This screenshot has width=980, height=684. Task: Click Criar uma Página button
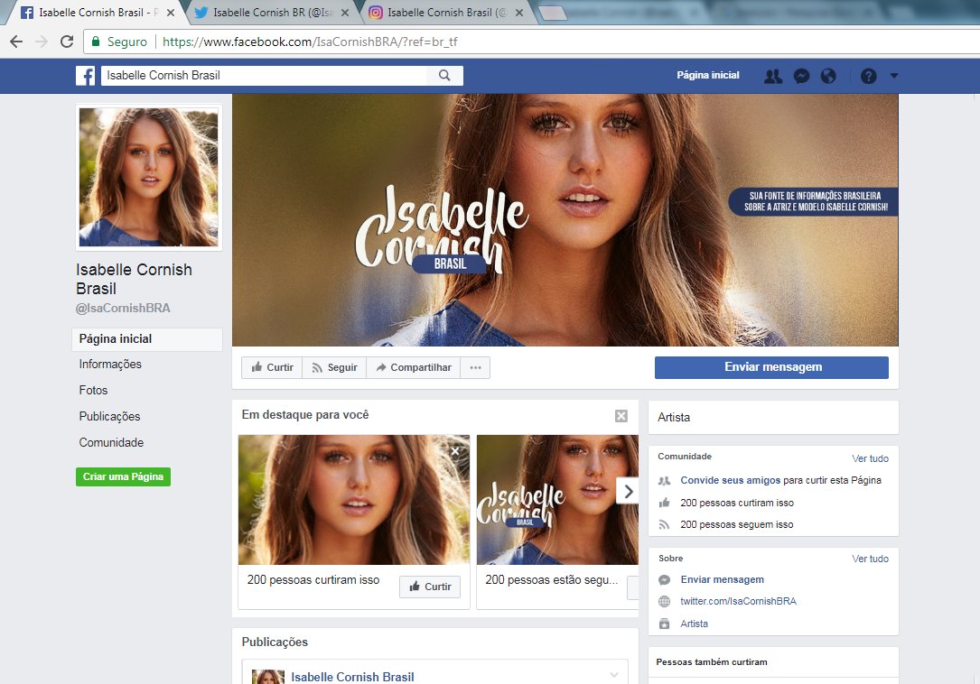[x=123, y=476]
